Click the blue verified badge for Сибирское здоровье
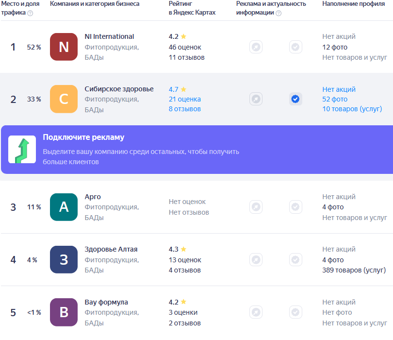This screenshot has width=393, height=340. point(295,99)
